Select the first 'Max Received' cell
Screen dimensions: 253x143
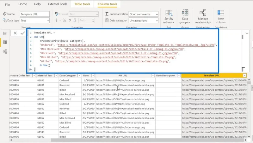(x=67, y=94)
